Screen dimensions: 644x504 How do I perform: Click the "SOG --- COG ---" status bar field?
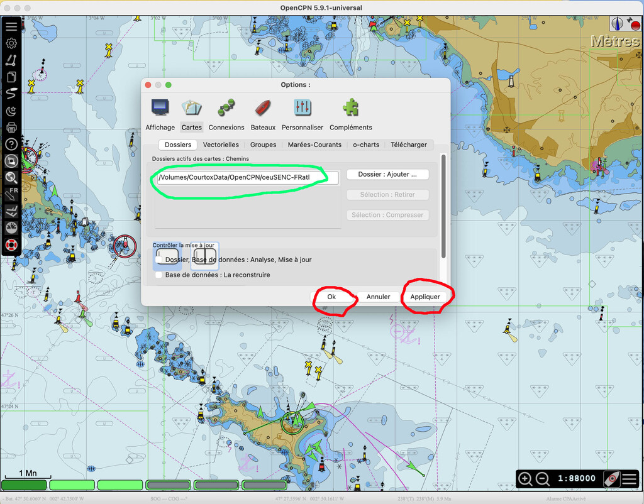click(169, 499)
